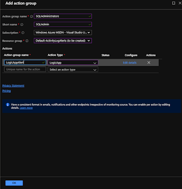Confirm with the OK button
This screenshot has height=189, width=182.
tap(14, 183)
